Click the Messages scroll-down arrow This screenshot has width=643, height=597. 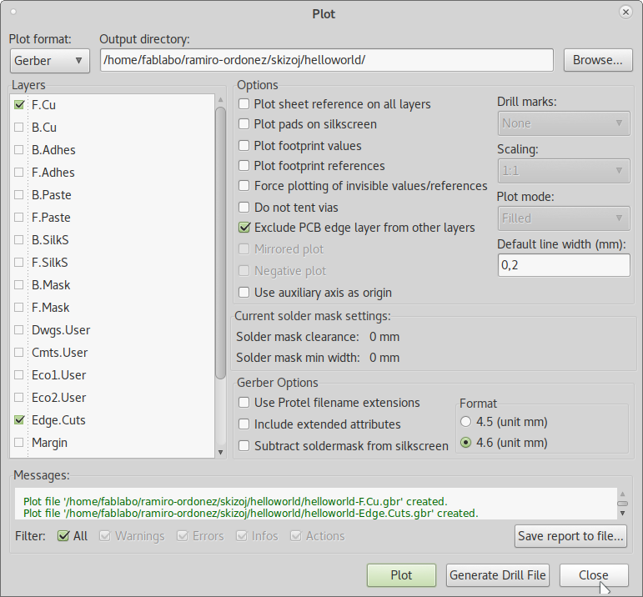coord(622,514)
